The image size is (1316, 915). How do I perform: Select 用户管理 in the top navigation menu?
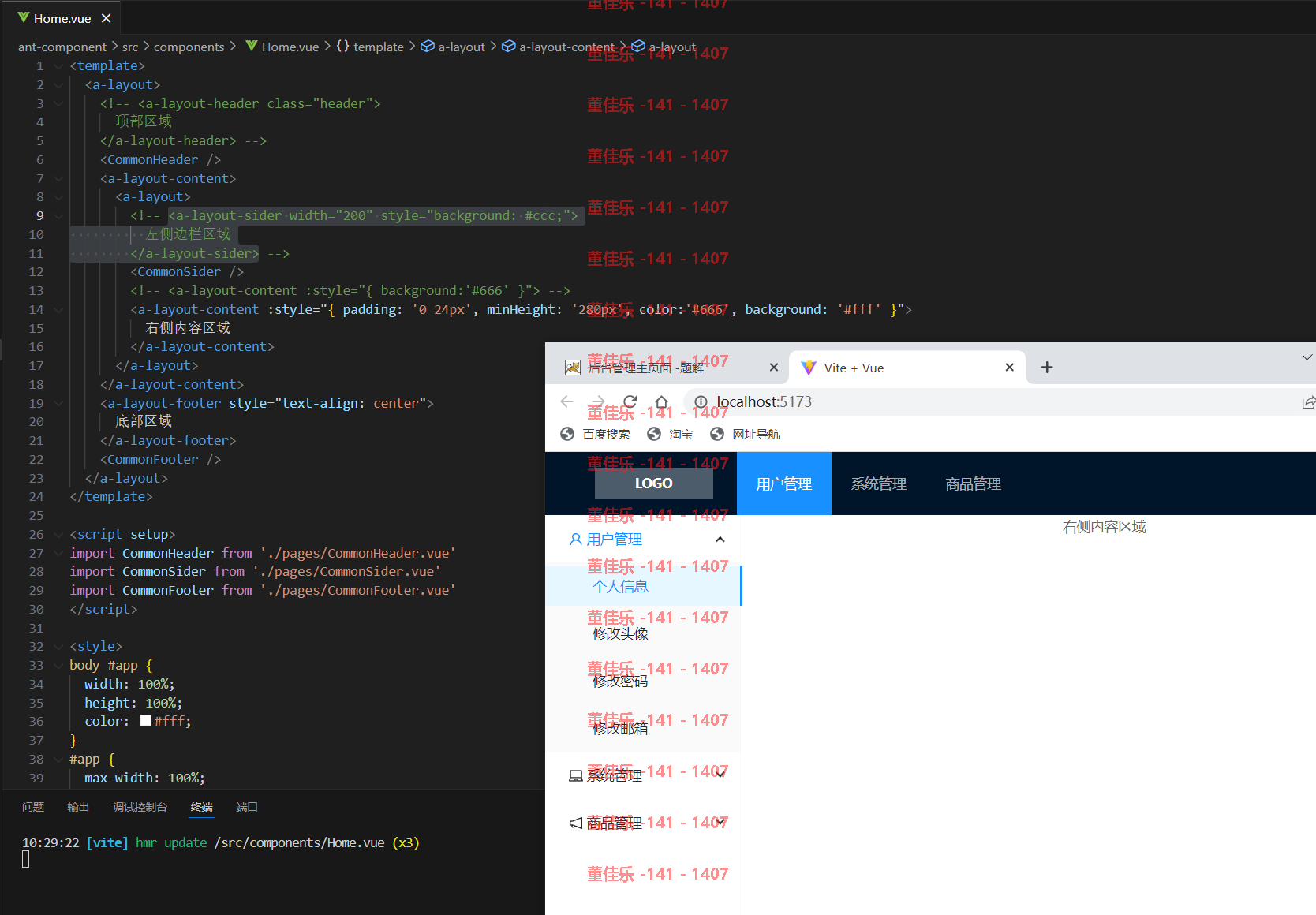(x=784, y=484)
